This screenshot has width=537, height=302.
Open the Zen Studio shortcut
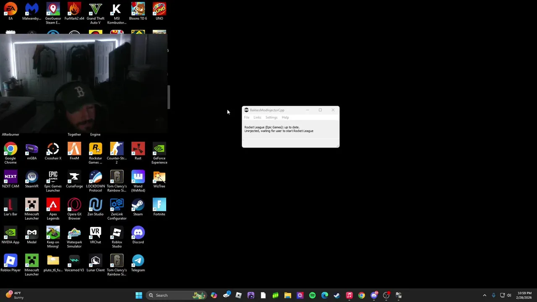tap(96, 207)
